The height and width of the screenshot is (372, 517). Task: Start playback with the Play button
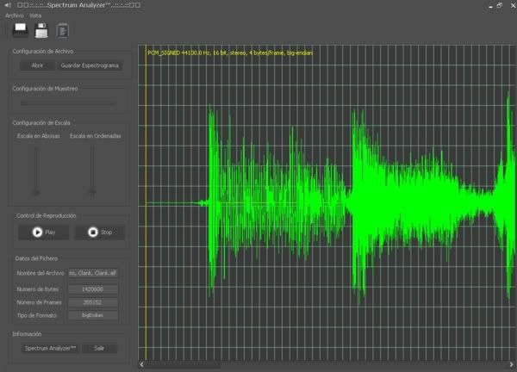click(44, 232)
